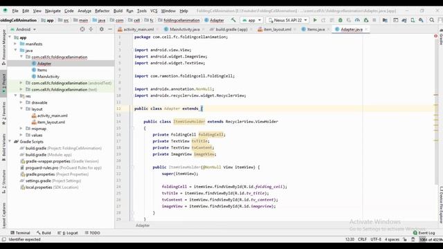This screenshot has width=443, height=249.
Task: Open the AVD Manager icon
Action: [413, 20]
